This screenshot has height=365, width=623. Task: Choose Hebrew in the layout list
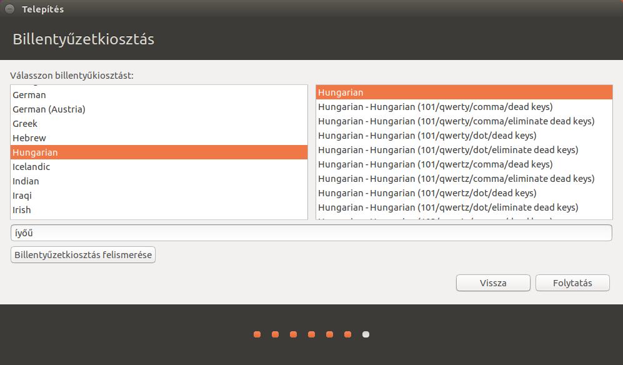point(159,138)
